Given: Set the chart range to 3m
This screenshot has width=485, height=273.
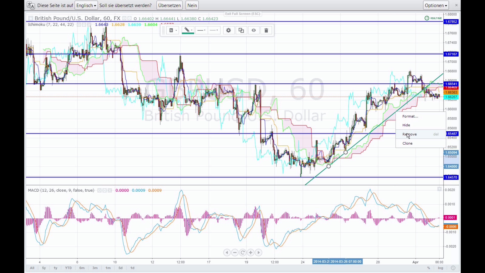Looking at the screenshot, I should [x=95, y=268].
